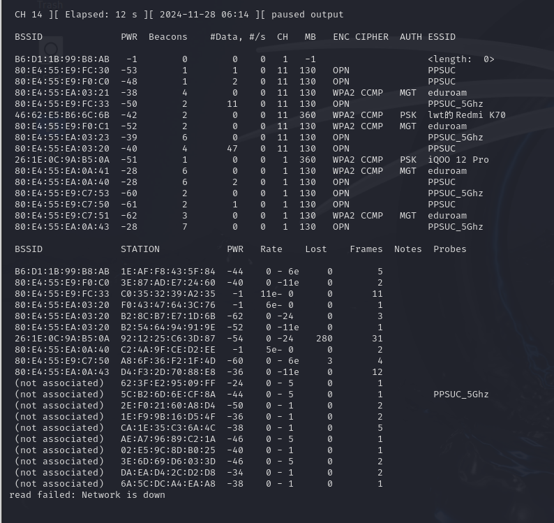The image size is (554, 523).
Task: Select BSSID 46:62:E5:B6:6C:6B
Action: tap(62, 115)
